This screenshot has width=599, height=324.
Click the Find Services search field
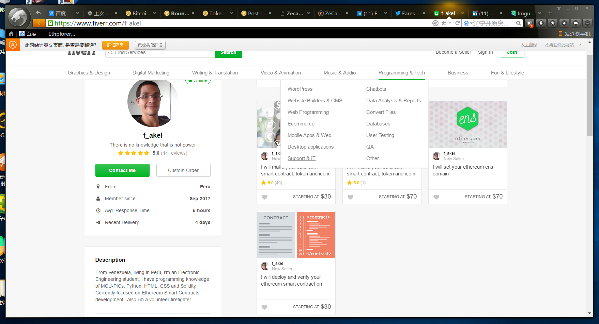coord(160,53)
